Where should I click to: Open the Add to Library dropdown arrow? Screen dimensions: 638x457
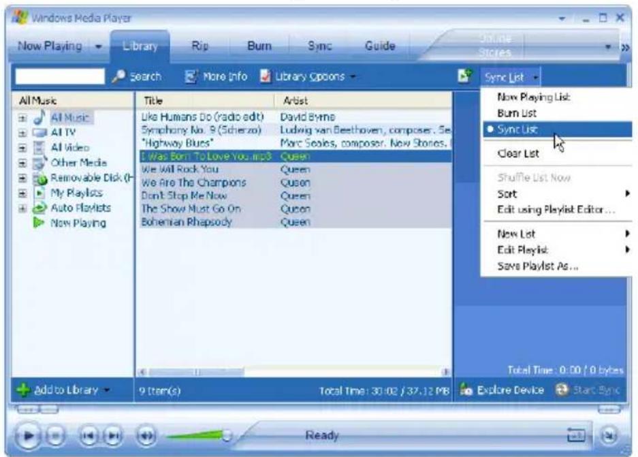[106, 390]
